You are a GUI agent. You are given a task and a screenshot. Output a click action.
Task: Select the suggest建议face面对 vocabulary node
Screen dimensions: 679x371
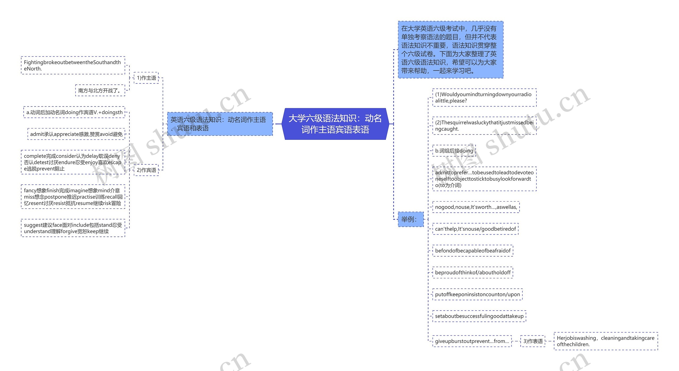(x=73, y=228)
